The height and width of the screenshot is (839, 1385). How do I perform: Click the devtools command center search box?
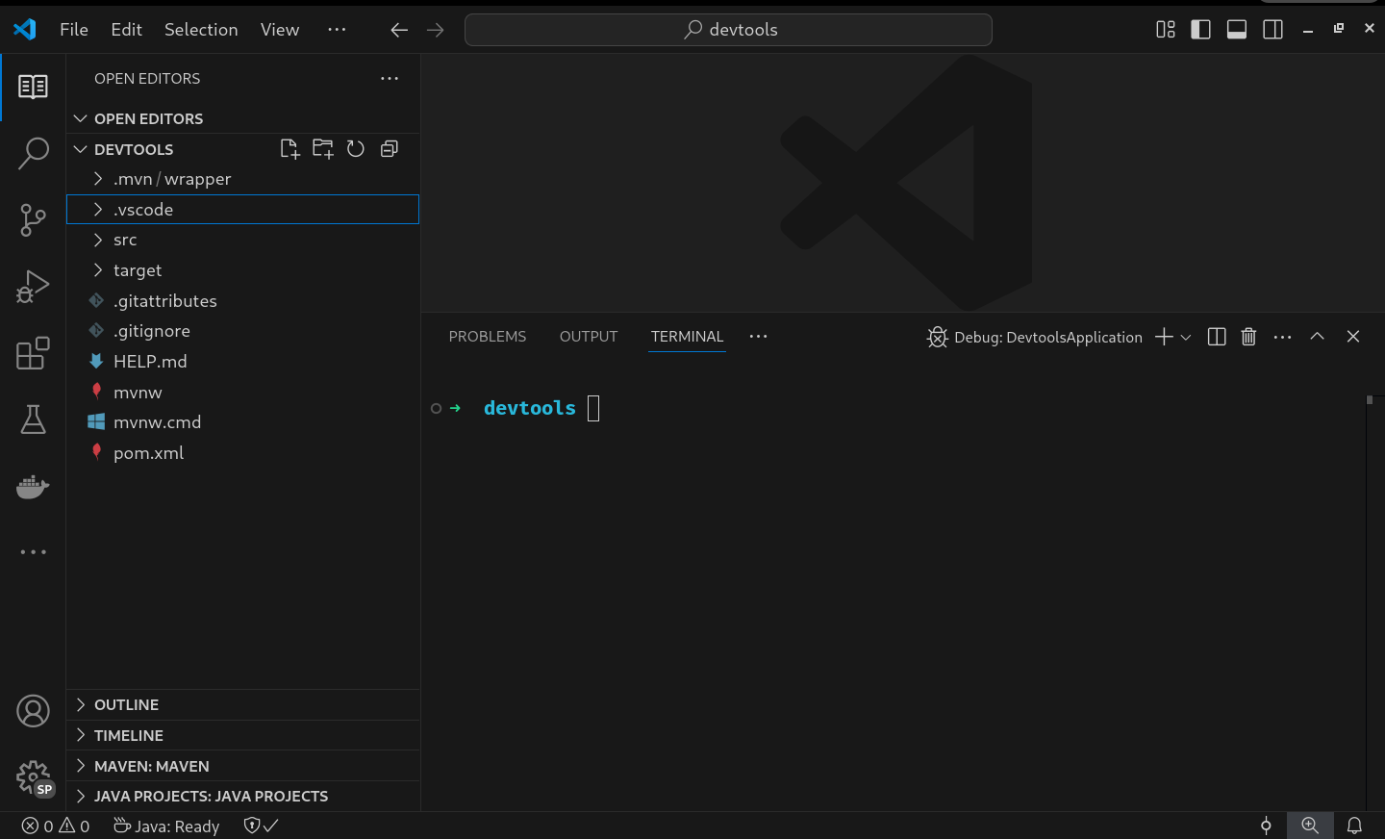[x=728, y=30]
